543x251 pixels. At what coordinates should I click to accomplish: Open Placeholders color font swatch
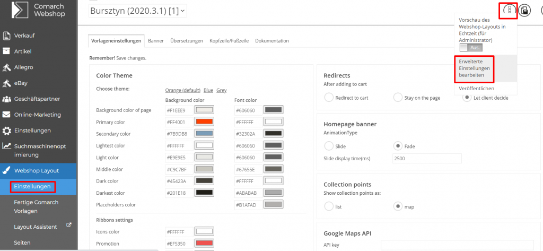coord(274,204)
